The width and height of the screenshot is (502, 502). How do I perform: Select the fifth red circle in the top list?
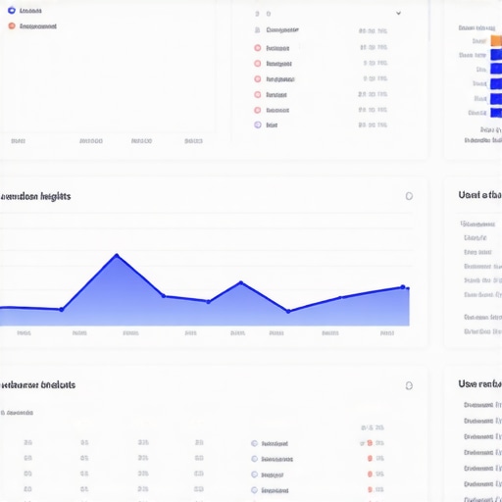[258, 110]
